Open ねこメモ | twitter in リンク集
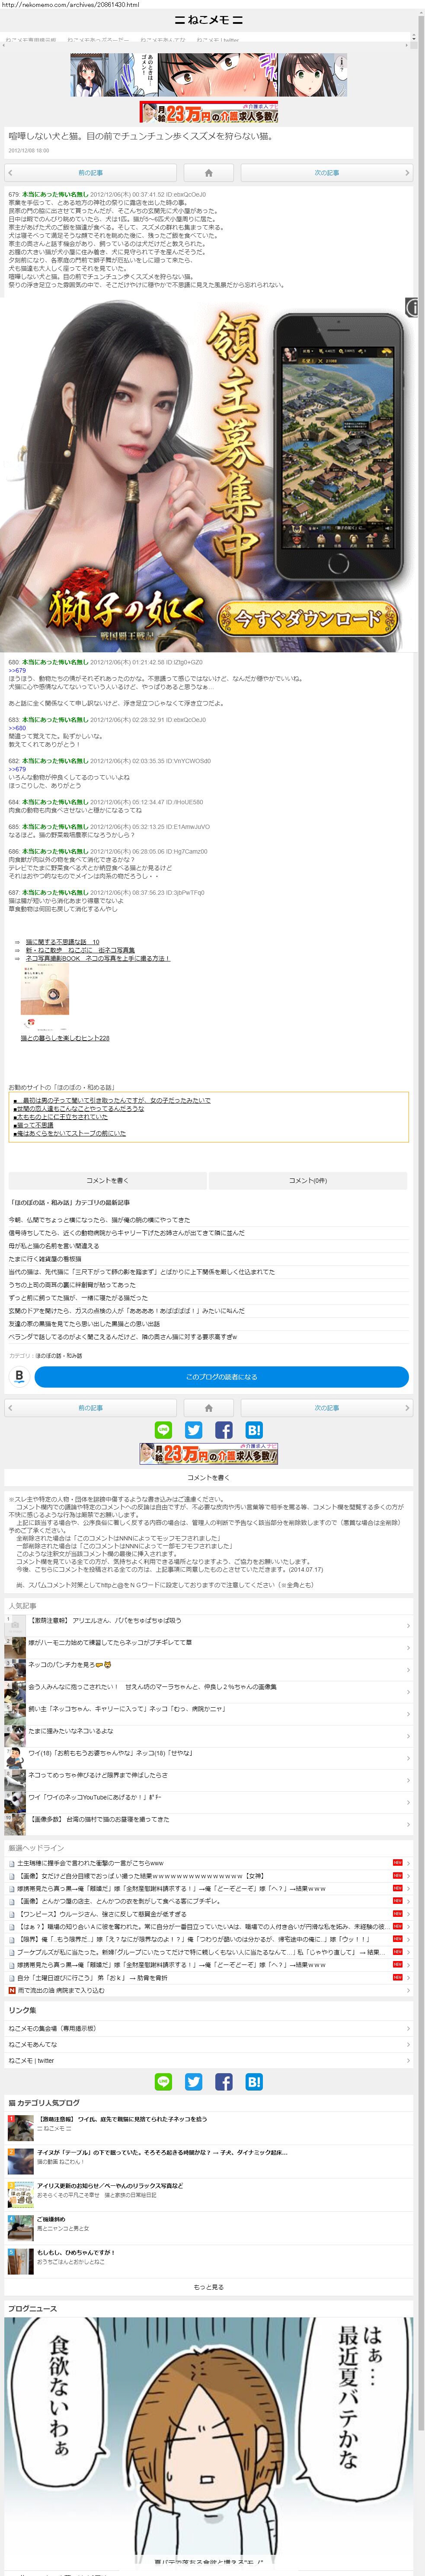425x2576 pixels. pos(208,2060)
